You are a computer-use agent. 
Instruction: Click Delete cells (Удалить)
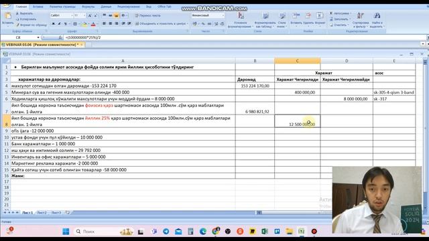click(308, 19)
